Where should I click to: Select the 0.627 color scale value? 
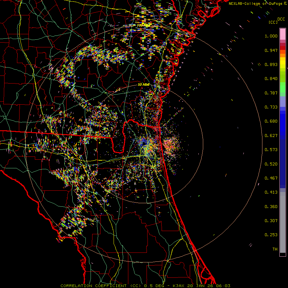pos(271,136)
